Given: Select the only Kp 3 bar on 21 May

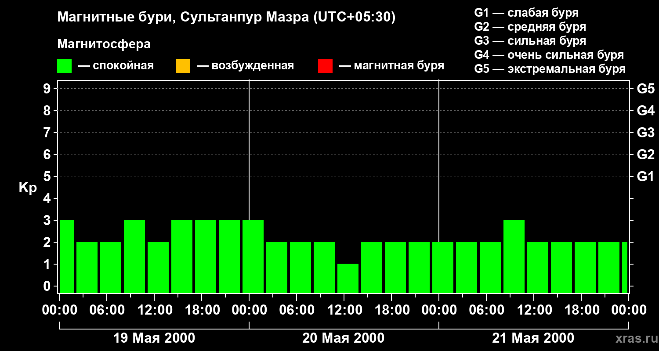Looking at the screenshot, I should pos(514,256).
